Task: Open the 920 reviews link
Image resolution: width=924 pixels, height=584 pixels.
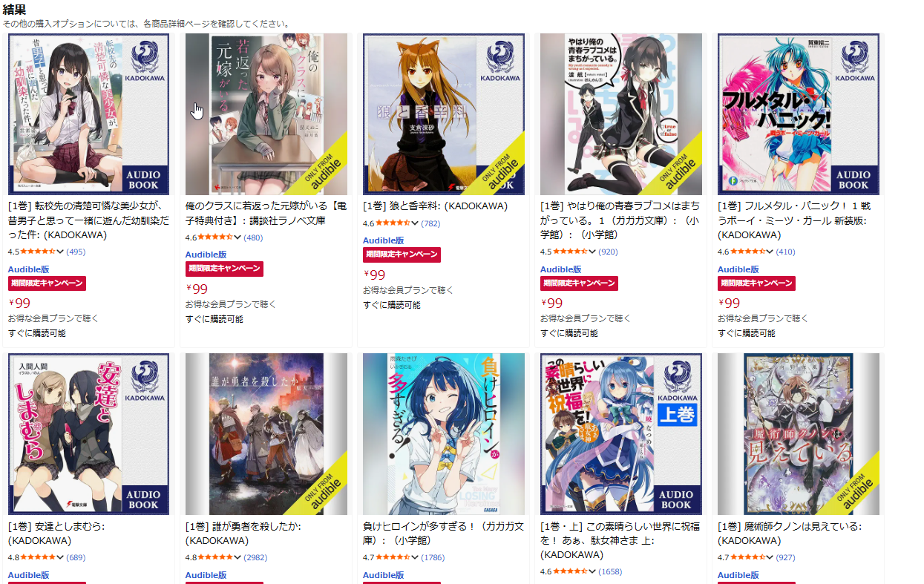Action: point(608,252)
